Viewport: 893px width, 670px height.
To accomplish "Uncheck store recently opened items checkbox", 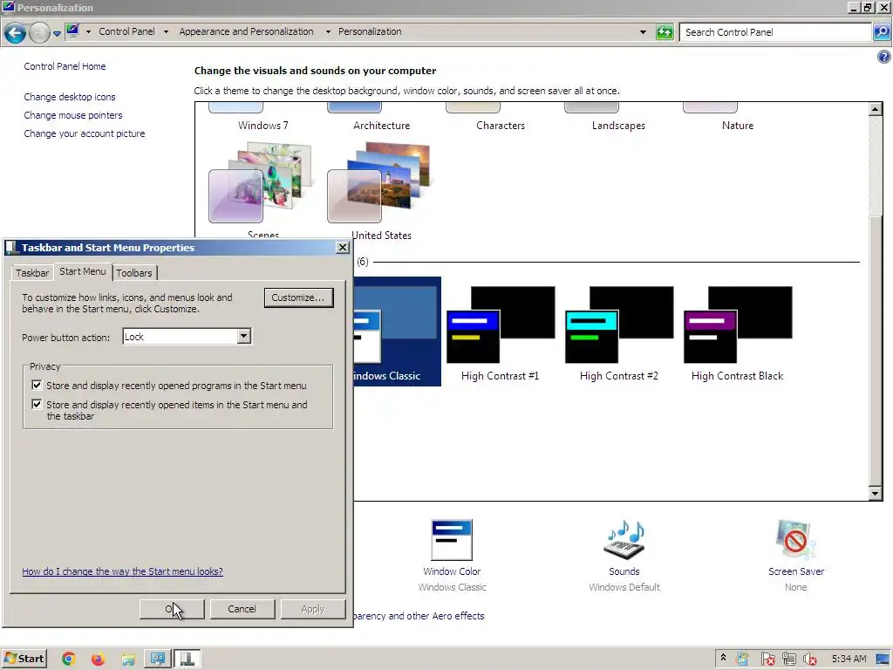I will [x=37, y=405].
